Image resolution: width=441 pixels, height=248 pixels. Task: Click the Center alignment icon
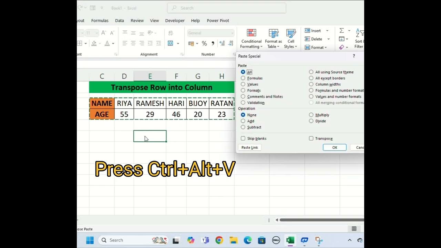coord(133,43)
